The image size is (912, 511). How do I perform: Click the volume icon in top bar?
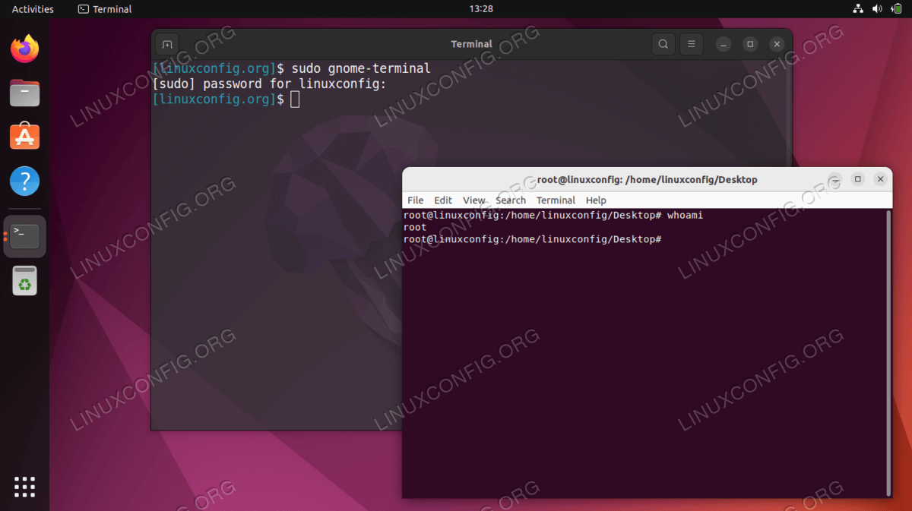pos(877,9)
